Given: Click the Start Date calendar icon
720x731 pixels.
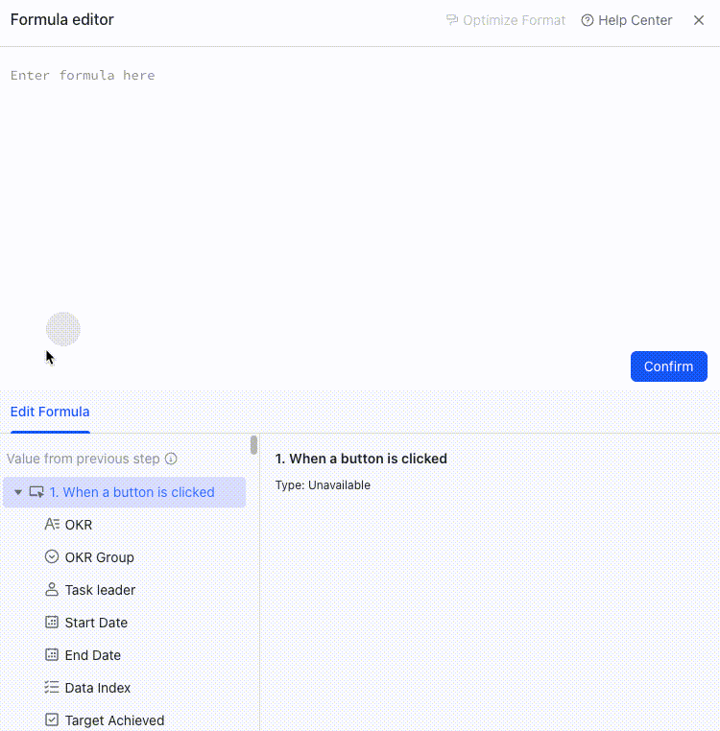Looking at the screenshot, I should pos(52,622).
